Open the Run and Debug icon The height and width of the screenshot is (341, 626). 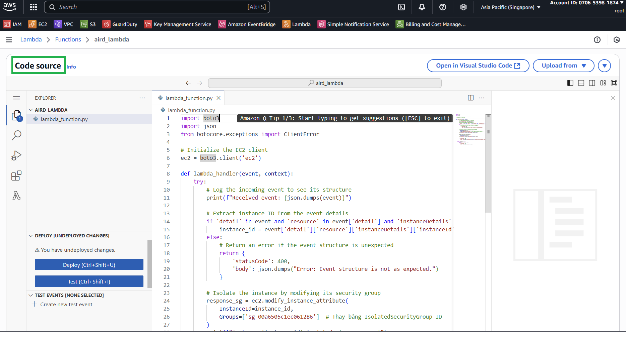16,155
